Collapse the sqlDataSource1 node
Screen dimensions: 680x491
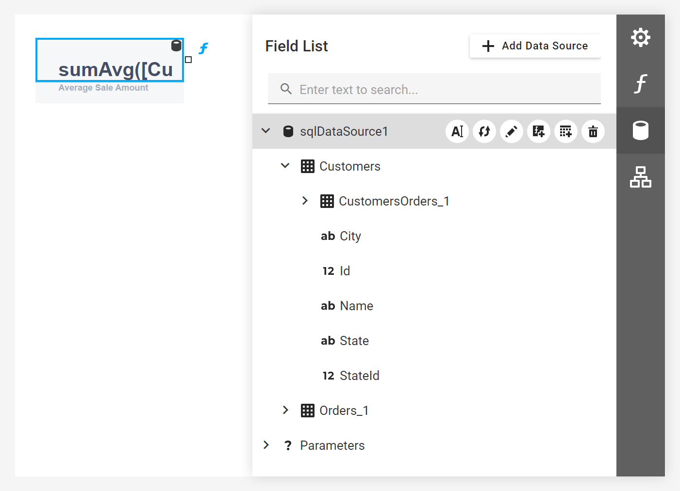[266, 131]
